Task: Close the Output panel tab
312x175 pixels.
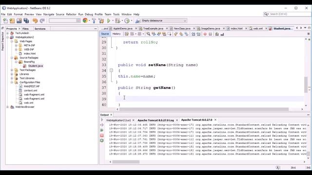Action: [x=111, y=115]
